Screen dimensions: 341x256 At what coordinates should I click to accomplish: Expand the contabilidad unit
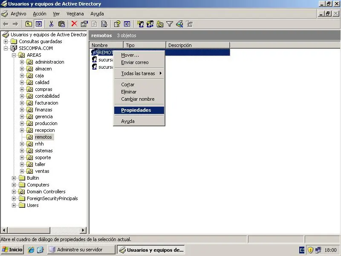(x=22, y=96)
